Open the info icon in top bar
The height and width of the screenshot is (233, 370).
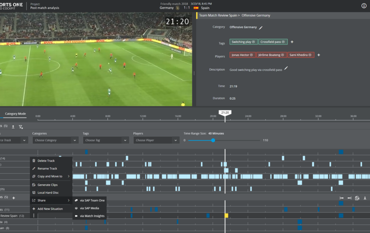tap(364, 6)
